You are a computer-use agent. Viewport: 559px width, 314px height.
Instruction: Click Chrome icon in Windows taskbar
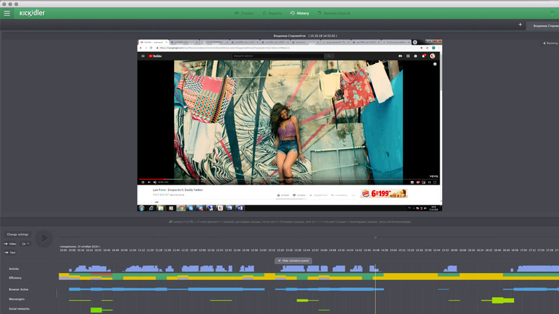point(181,208)
